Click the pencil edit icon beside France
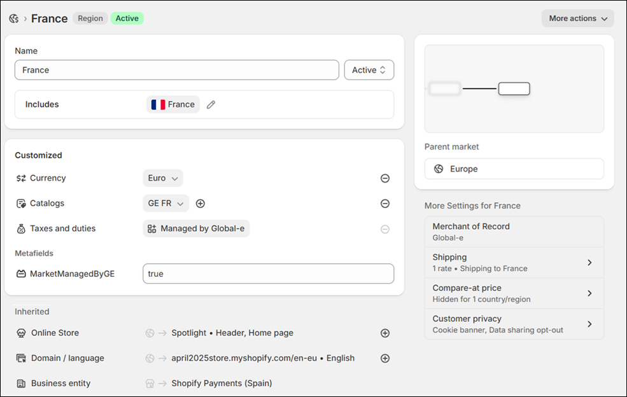The image size is (627, 397). tap(211, 104)
